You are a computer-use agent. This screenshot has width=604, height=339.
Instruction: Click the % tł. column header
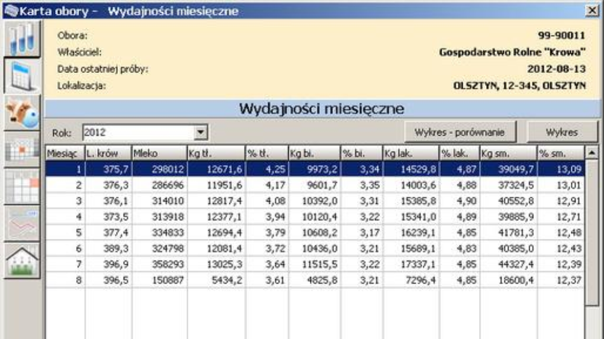pos(267,154)
